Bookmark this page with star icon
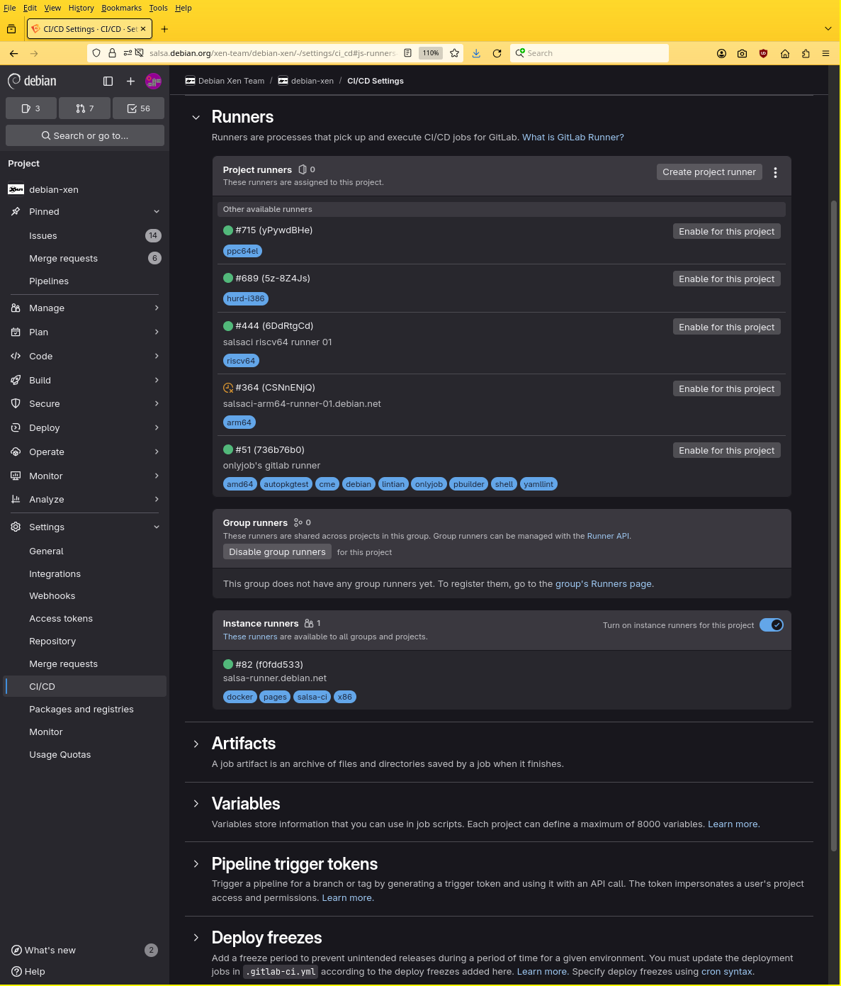Screen dimensions: 841x986 click(x=455, y=53)
